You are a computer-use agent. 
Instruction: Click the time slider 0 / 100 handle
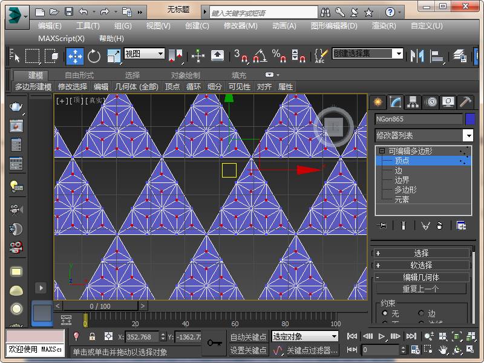point(100,306)
